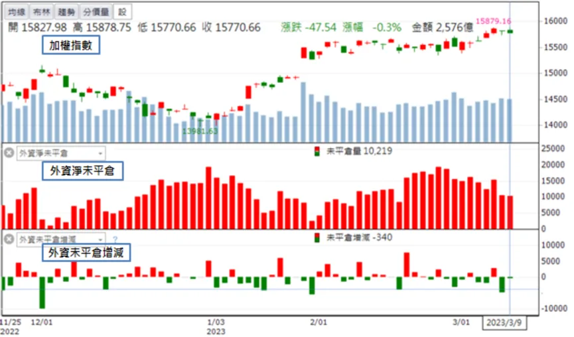Click the 25000 open interest axis label
The image size is (574, 337).
tap(553, 149)
